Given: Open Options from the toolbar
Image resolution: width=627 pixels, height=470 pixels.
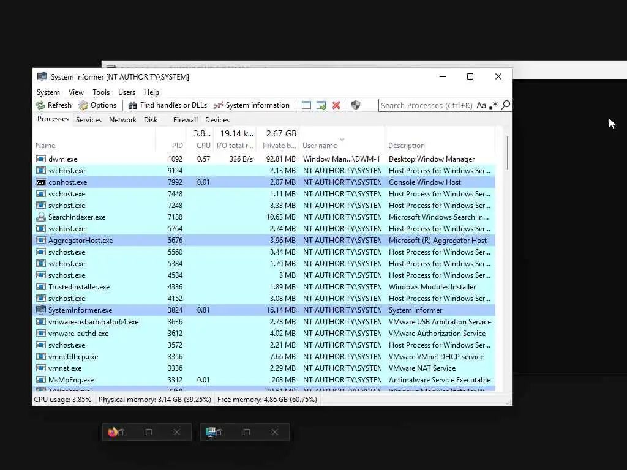Looking at the screenshot, I should click(97, 105).
